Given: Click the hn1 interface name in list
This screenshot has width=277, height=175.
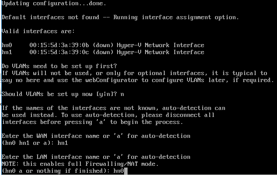Looking at the screenshot, I should [x=7, y=52].
